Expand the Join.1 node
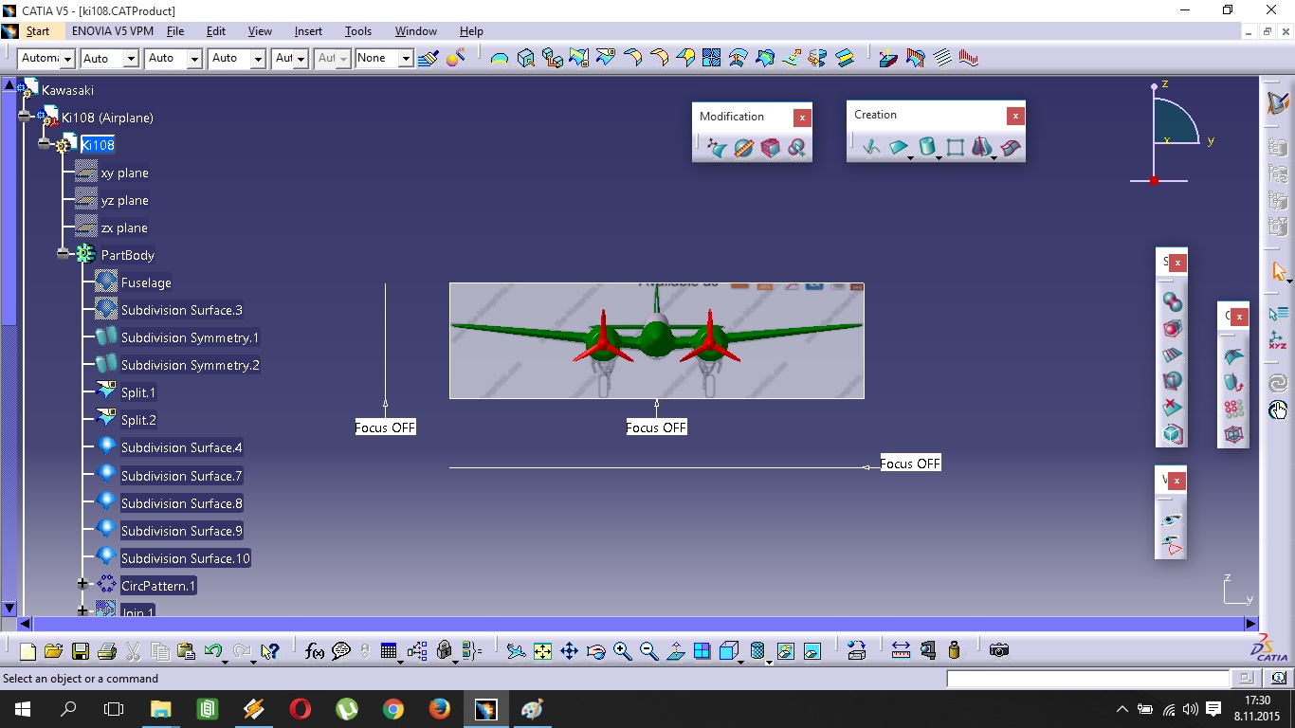 (x=82, y=611)
